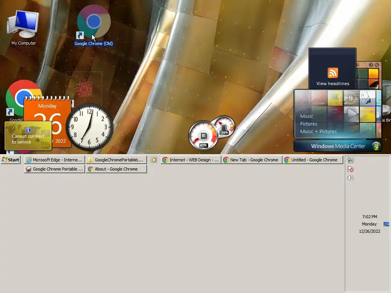Image resolution: width=391 pixels, height=293 pixels.
Task: Click the network device tray icon
Action: (x=351, y=160)
